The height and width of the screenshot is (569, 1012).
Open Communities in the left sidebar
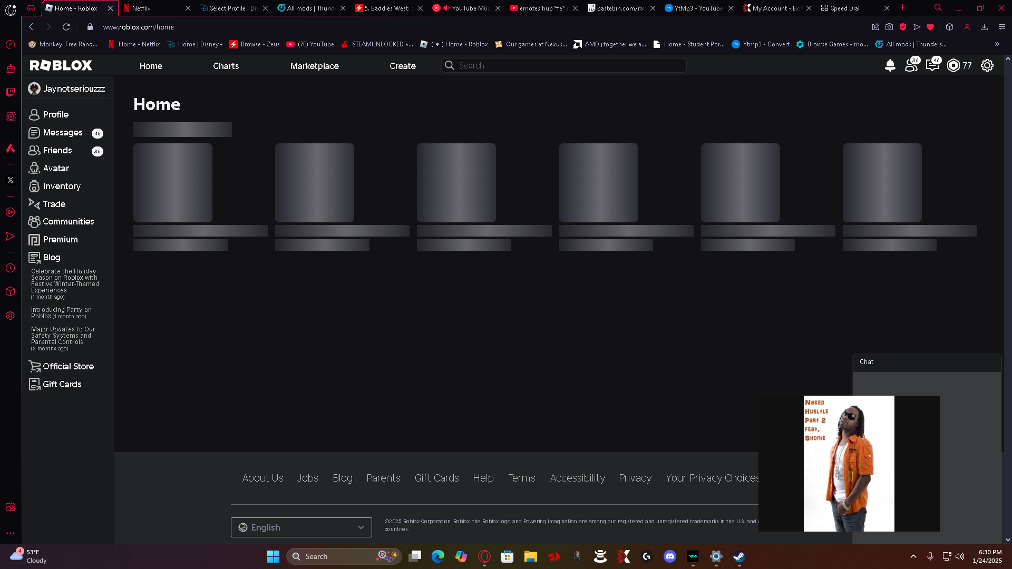[x=68, y=221]
